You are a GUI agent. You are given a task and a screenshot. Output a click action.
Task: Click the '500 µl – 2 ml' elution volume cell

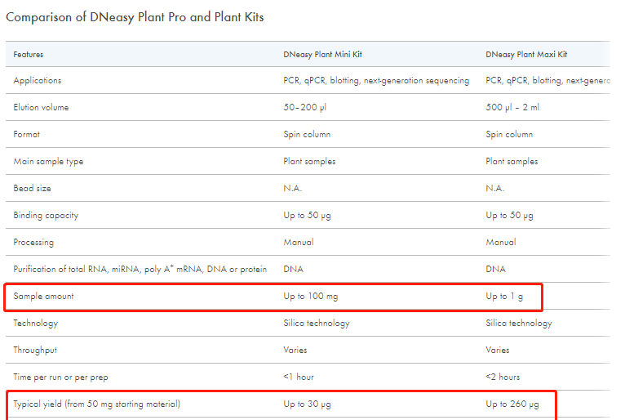tap(512, 107)
